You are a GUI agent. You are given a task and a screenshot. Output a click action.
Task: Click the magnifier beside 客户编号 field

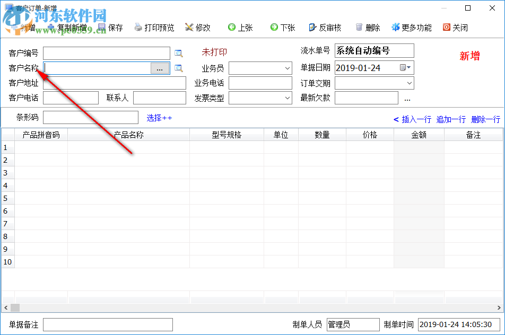pos(179,53)
